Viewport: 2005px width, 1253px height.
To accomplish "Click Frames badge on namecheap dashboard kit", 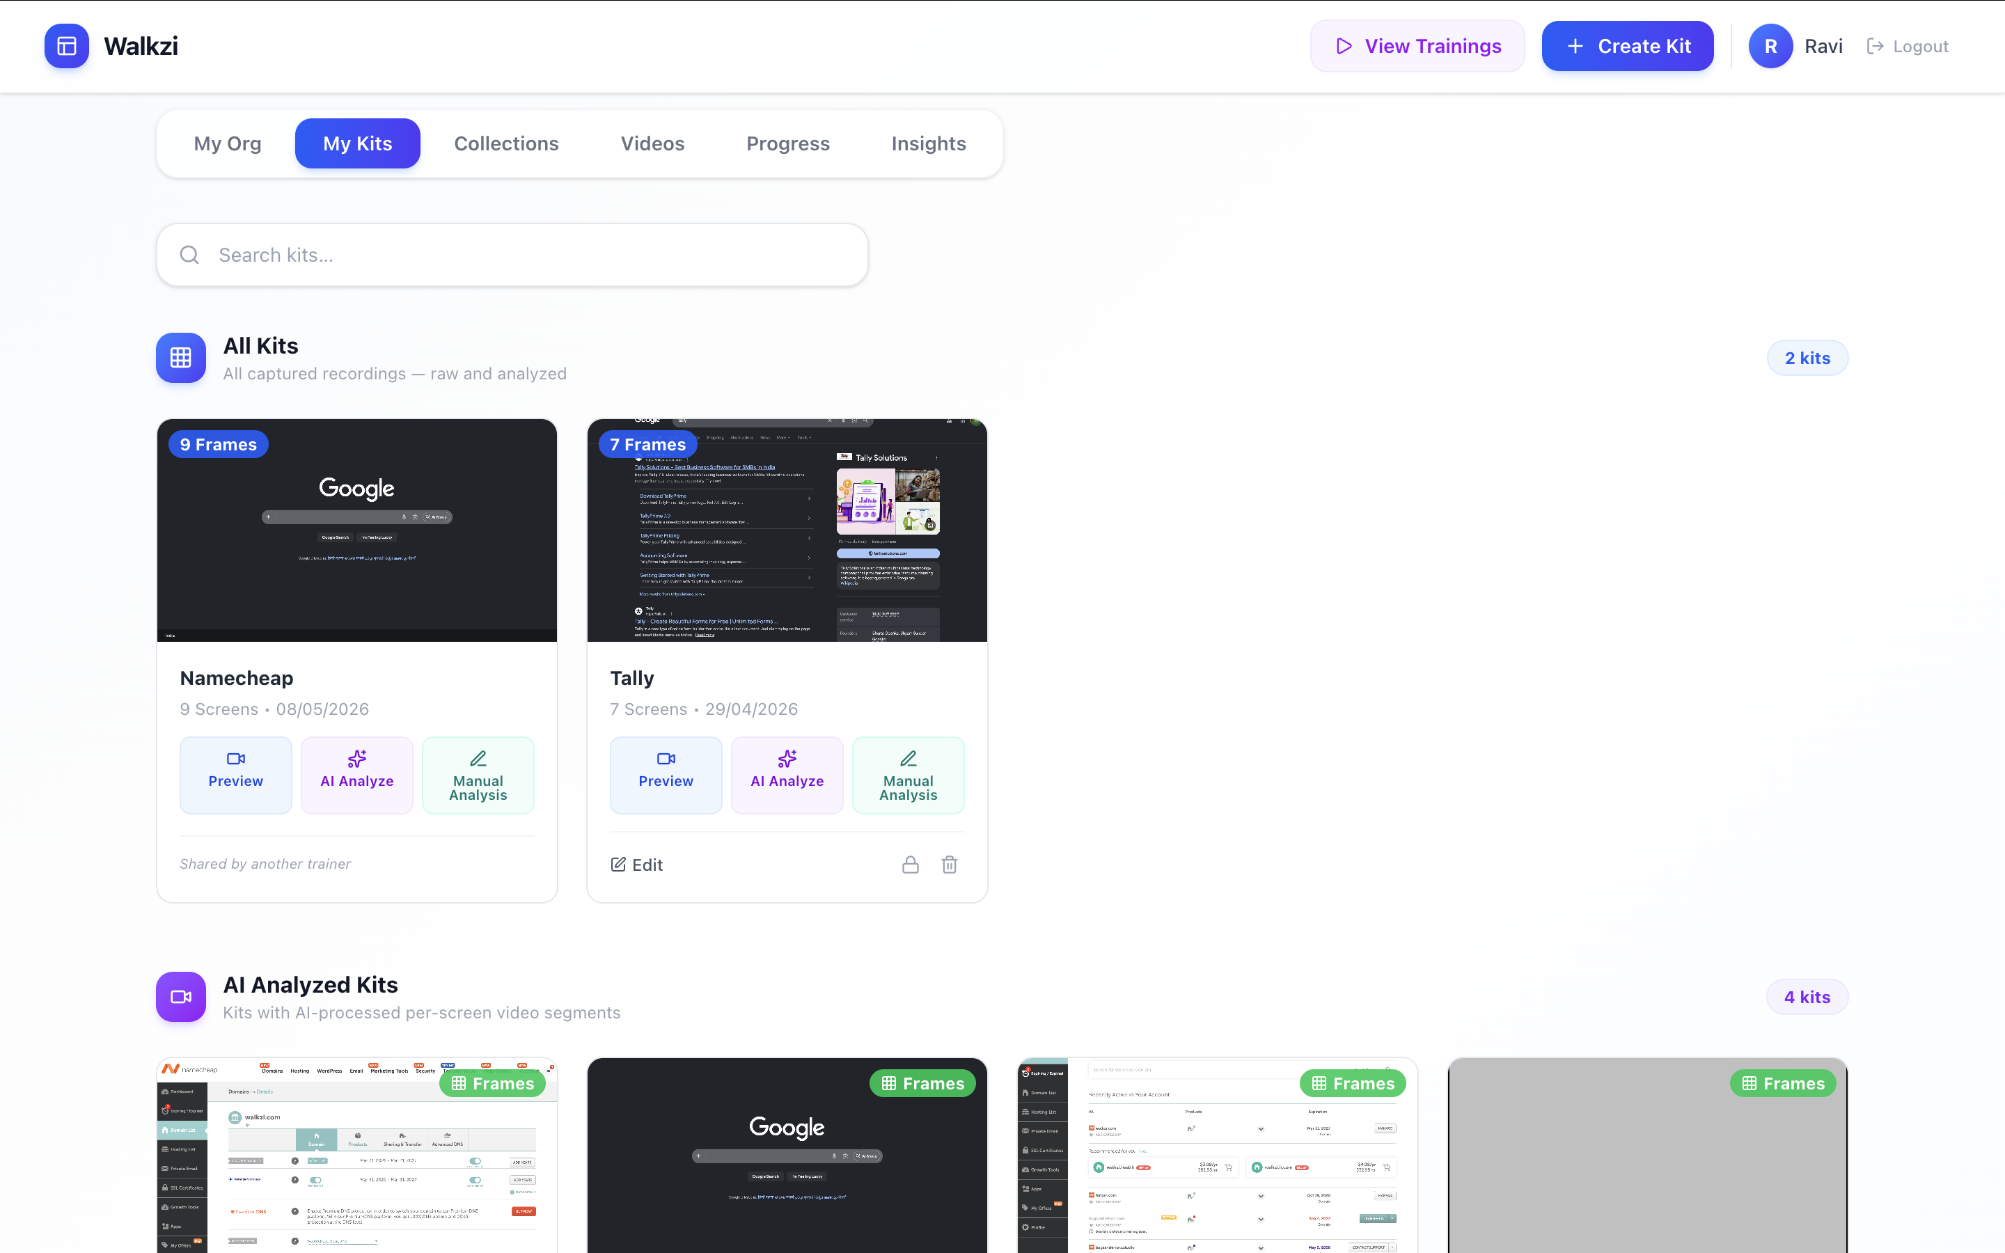I will [x=492, y=1083].
